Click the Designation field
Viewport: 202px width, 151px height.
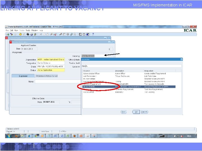coord(51,63)
